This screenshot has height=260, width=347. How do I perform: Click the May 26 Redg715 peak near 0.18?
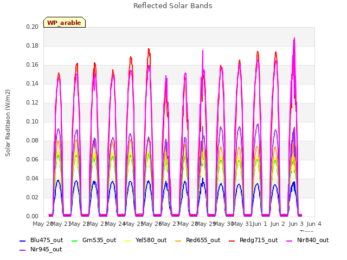tap(149, 49)
